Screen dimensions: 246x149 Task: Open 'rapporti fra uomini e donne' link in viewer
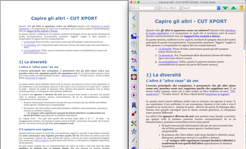[202, 36]
